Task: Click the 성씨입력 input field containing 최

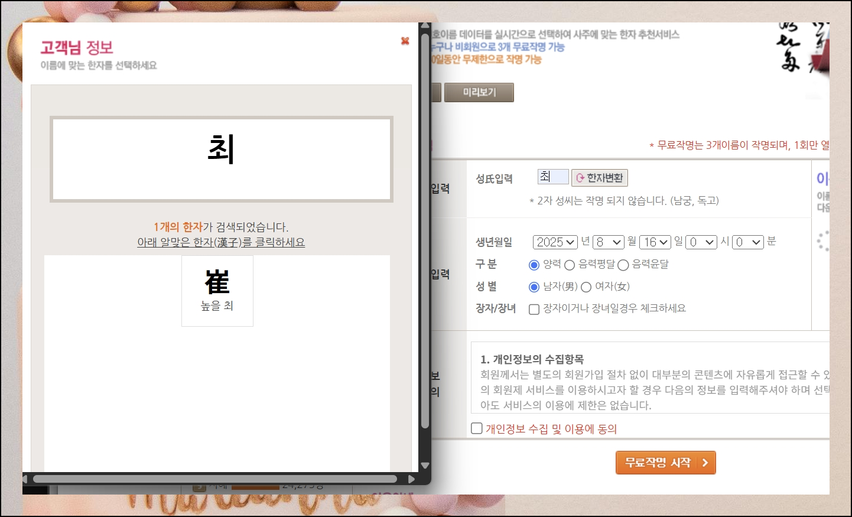Action: 553,177
